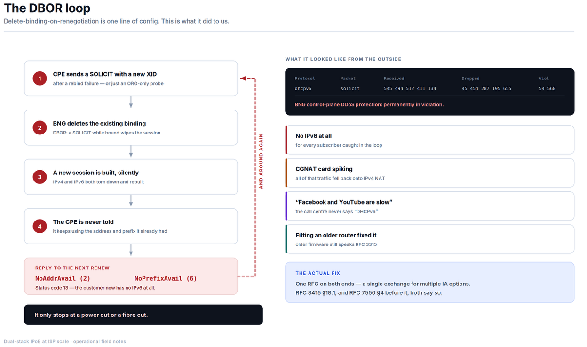Click "WHAT IT LOOKED LIKE FROM THE OUTSIDE" heading
This screenshot has height=347, width=587.
pos(343,59)
